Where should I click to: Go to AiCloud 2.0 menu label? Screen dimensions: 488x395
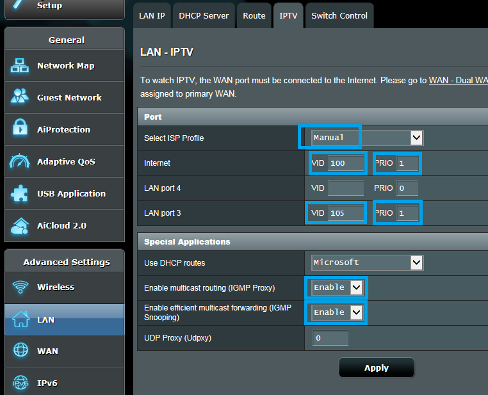(x=61, y=226)
